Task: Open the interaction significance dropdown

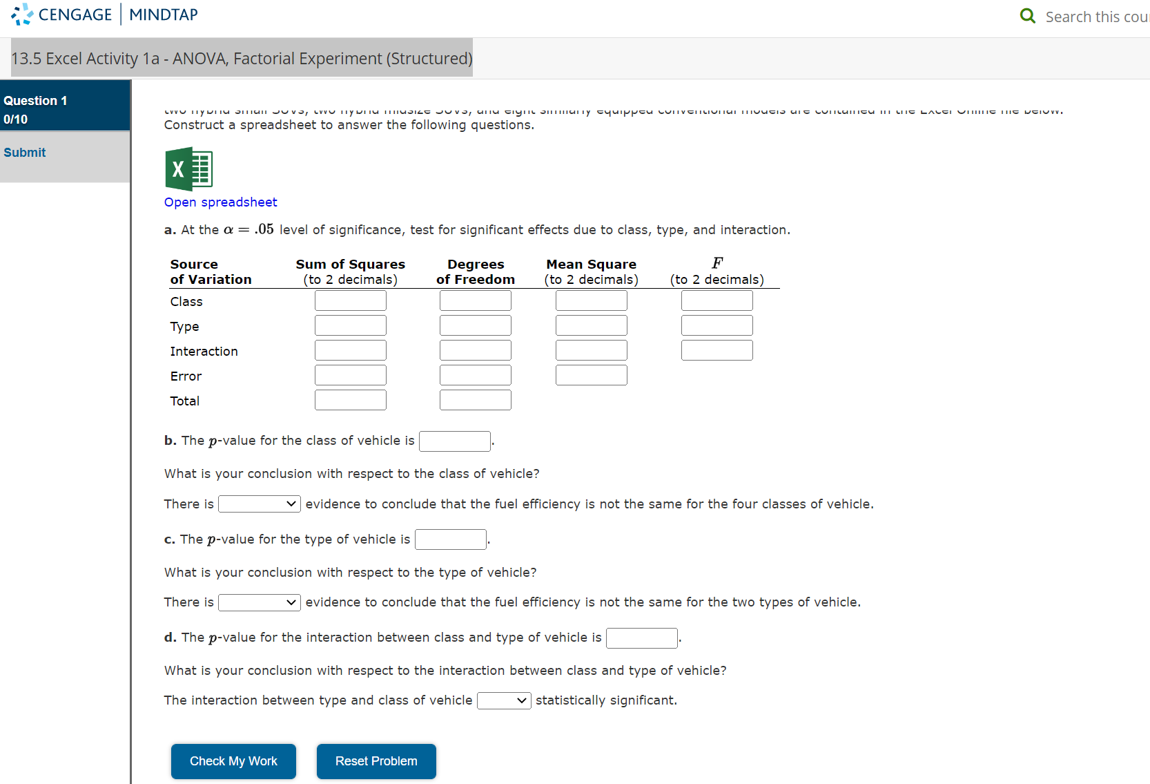Action: [504, 700]
